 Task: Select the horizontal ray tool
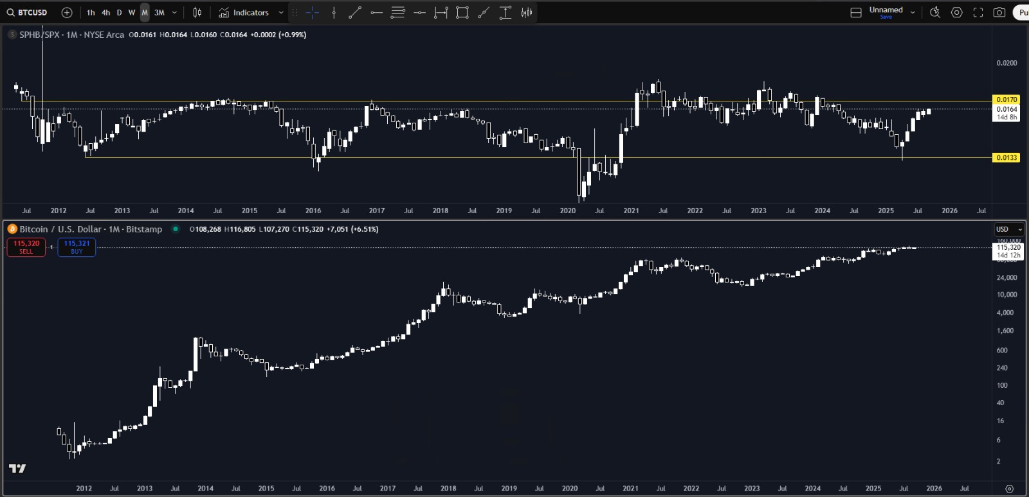[377, 12]
